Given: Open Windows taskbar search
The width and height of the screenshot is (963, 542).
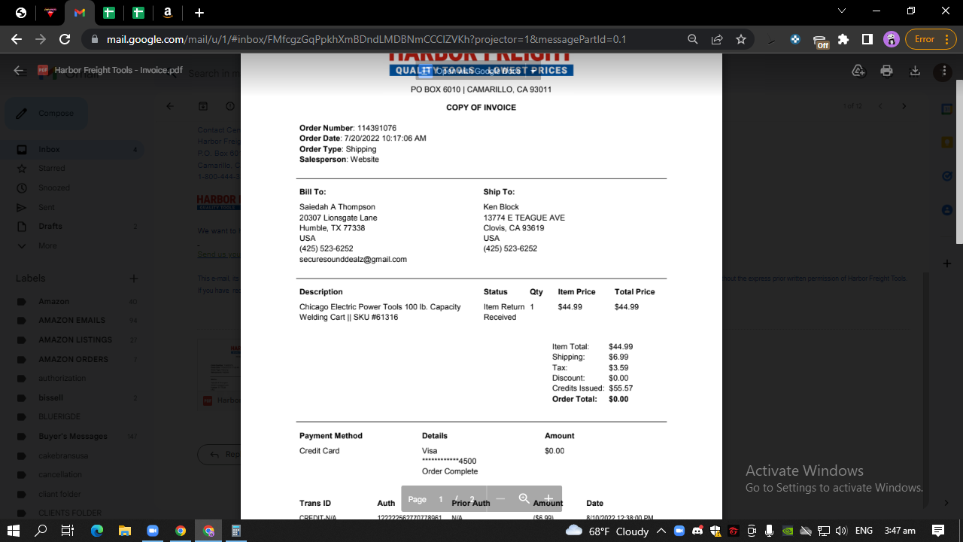Looking at the screenshot, I should coord(41,531).
